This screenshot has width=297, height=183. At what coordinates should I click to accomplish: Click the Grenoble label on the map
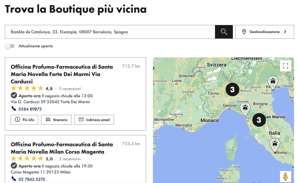coord(188,92)
